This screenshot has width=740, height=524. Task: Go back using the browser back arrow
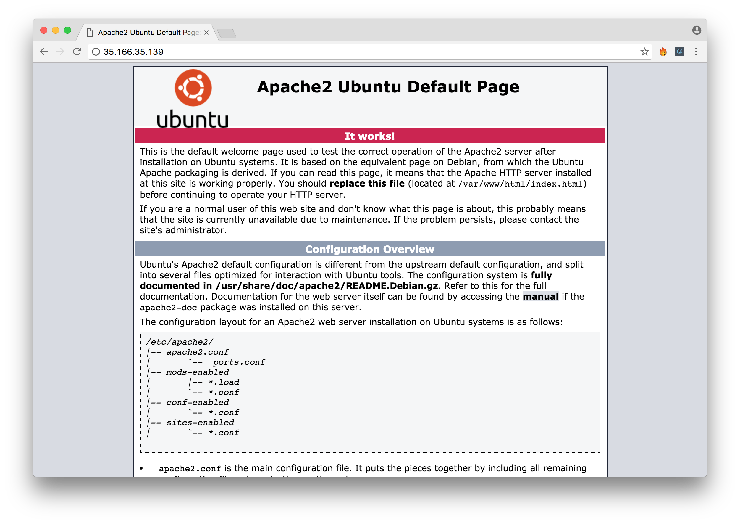coord(44,52)
